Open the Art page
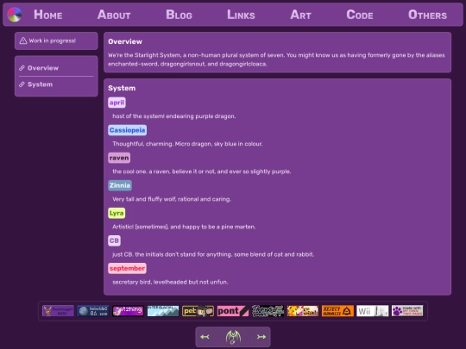 click(x=300, y=15)
